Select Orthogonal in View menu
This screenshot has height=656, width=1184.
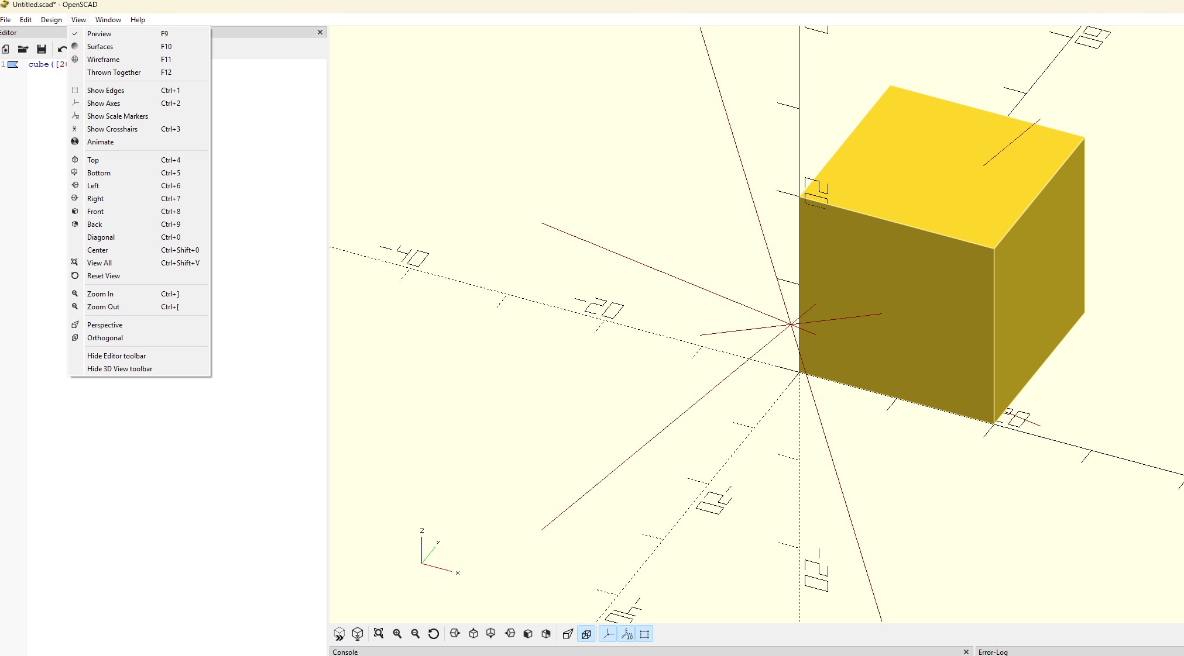(139, 338)
